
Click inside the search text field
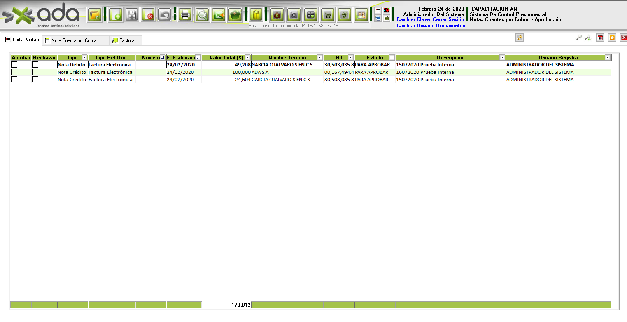coord(550,38)
